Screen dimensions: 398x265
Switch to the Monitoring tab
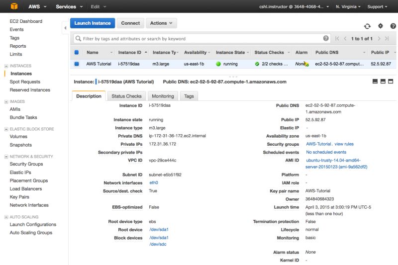click(x=163, y=96)
